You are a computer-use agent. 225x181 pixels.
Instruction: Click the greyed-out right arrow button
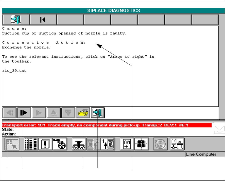coord(39,113)
